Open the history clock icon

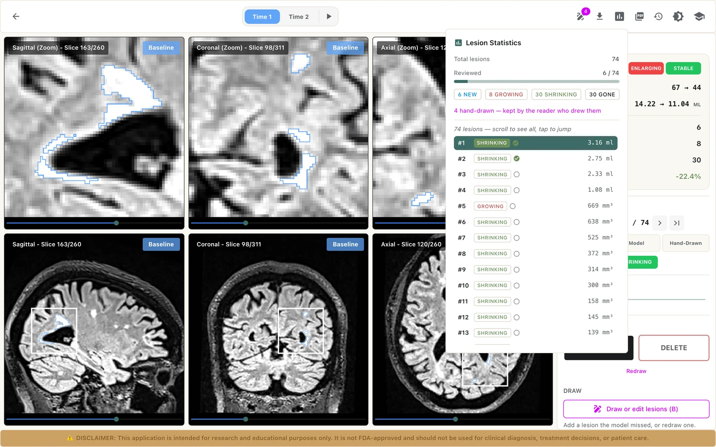pos(658,17)
